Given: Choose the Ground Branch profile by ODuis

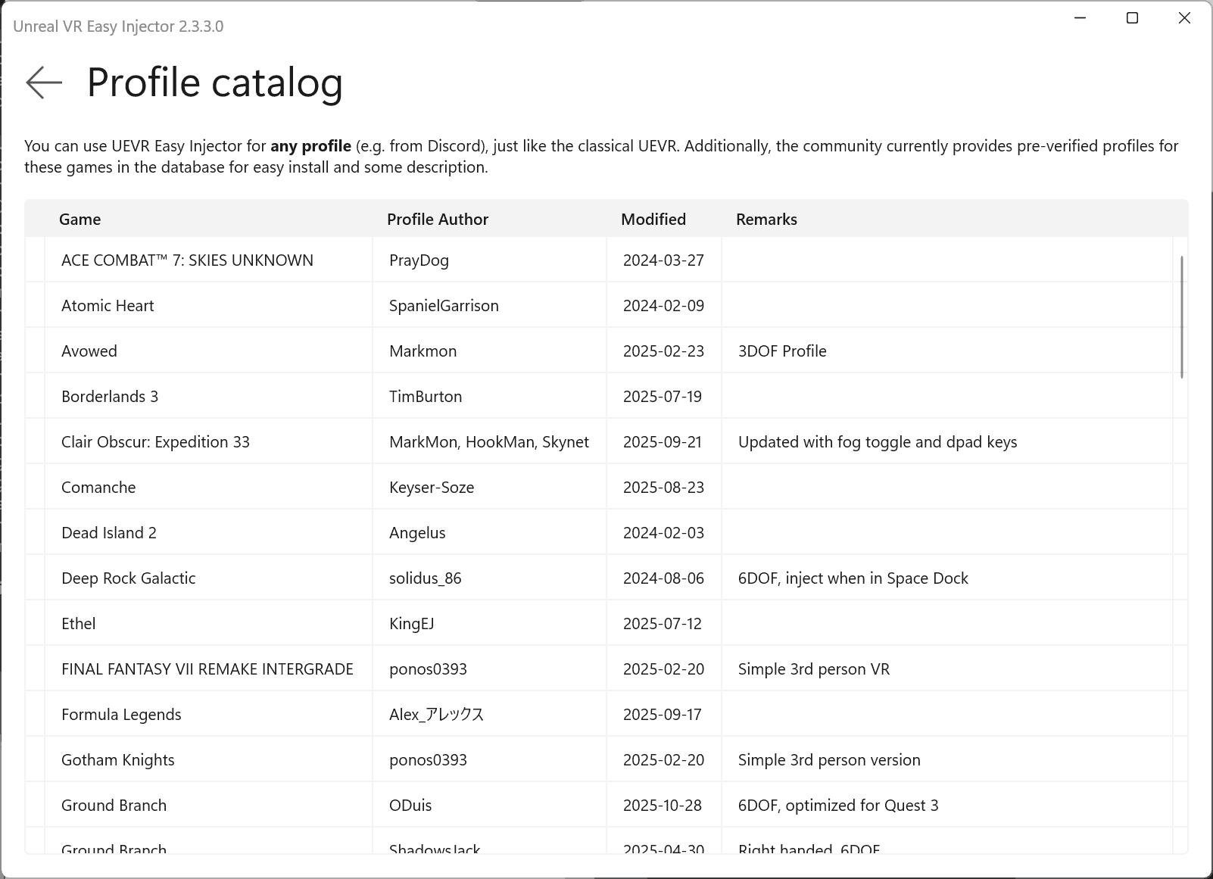Looking at the screenshot, I should click(x=303, y=805).
